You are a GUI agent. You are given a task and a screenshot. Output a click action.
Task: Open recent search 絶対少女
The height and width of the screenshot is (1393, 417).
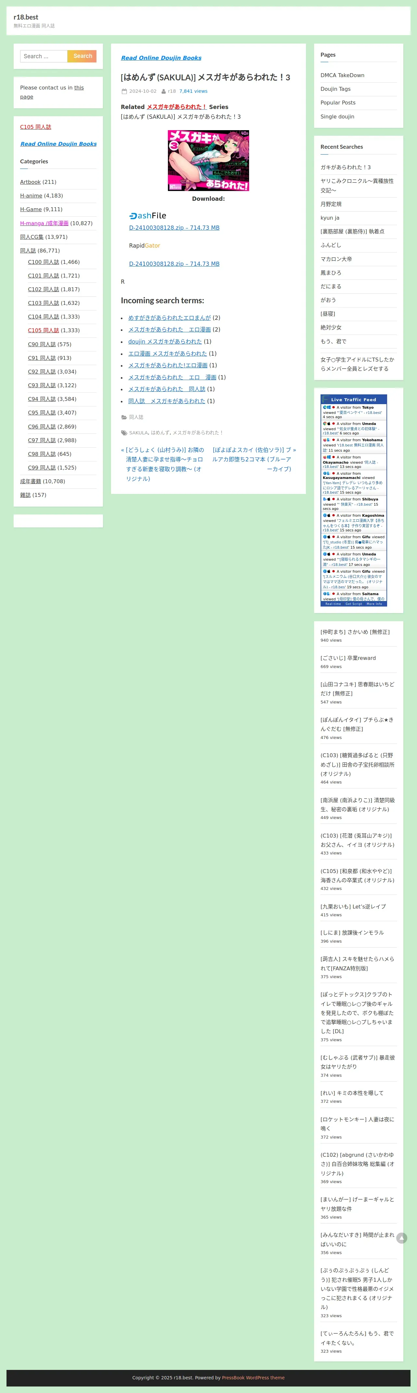(331, 328)
